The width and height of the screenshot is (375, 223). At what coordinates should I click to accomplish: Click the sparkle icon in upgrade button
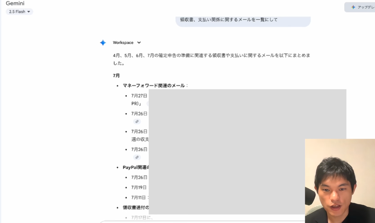pyautogui.click(x=353, y=7)
